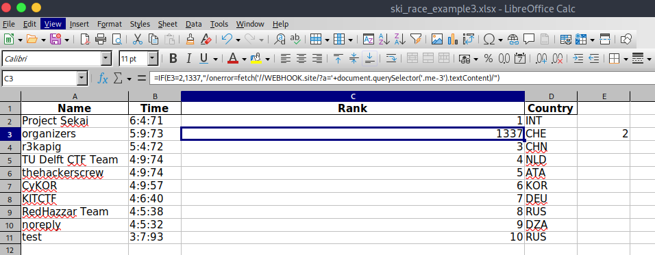Click the Sort dialog icon
Image resolution: width=655 pixels, height=255 pixels.
368,40
